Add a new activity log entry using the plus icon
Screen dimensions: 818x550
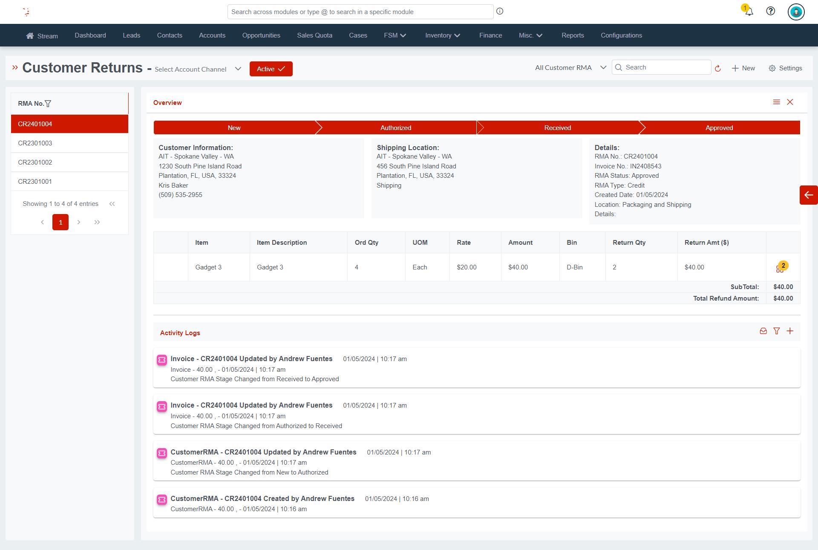[x=790, y=331]
